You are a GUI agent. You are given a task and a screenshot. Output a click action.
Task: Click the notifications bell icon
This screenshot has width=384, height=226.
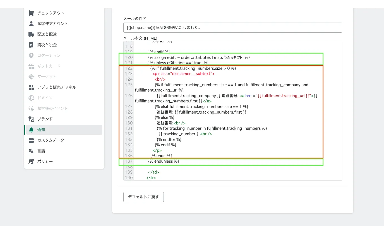click(31, 130)
